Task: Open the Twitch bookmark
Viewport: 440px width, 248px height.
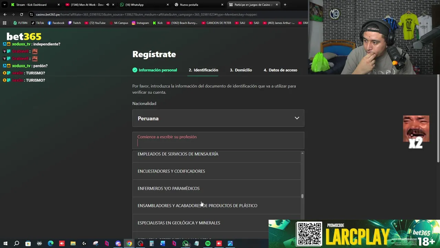Action: 75,23
